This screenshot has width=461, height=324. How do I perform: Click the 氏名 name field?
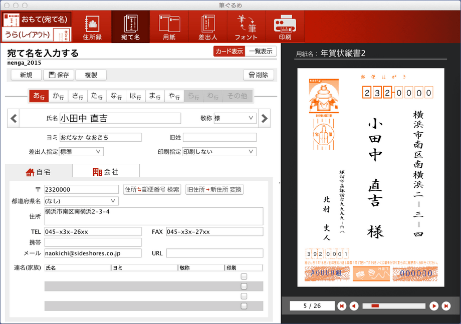[x=120, y=118]
